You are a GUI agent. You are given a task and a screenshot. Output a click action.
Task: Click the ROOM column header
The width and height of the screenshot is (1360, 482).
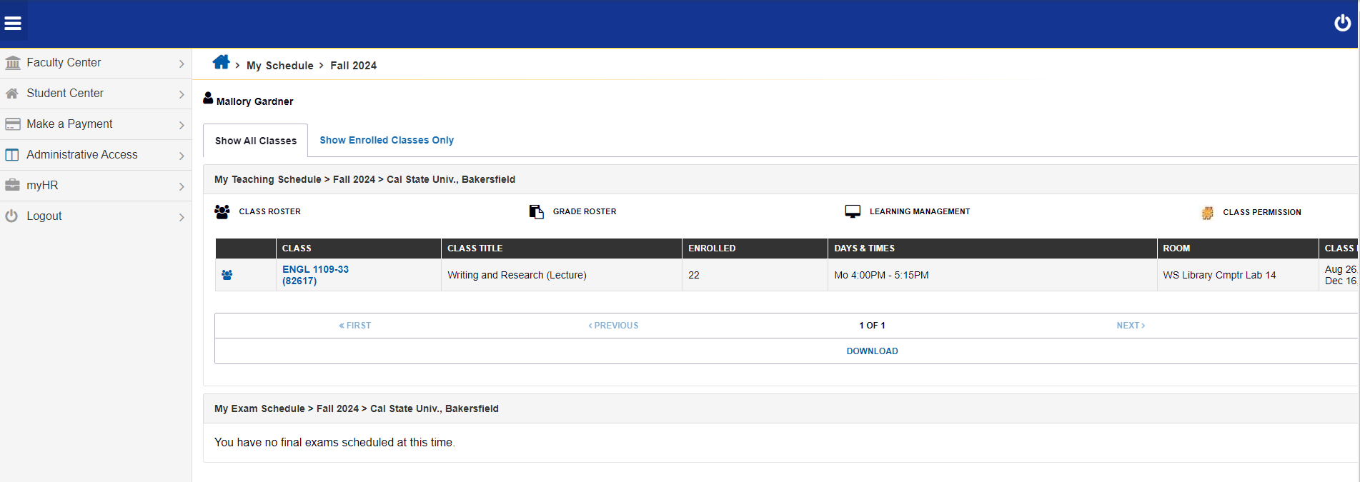point(1238,248)
